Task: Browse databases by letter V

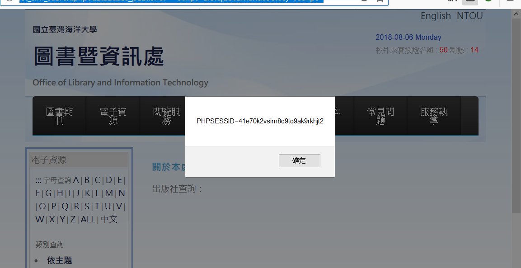Action: coord(119,207)
